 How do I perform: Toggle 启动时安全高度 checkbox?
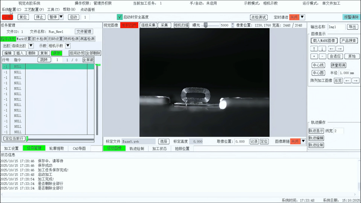click(x=120, y=17)
